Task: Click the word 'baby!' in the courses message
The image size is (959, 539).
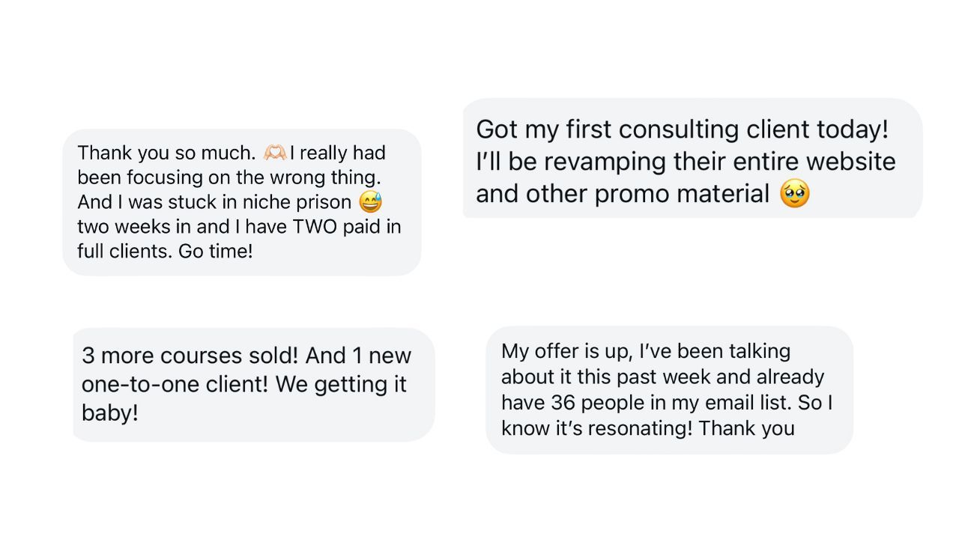Action: pos(110,412)
